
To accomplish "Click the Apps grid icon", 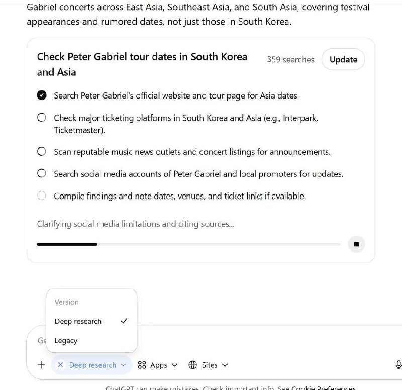I will (142, 365).
